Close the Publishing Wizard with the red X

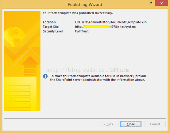pos(161,3)
